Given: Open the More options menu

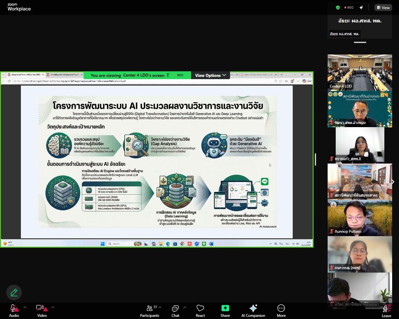Looking at the screenshot, I should coord(281,308).
